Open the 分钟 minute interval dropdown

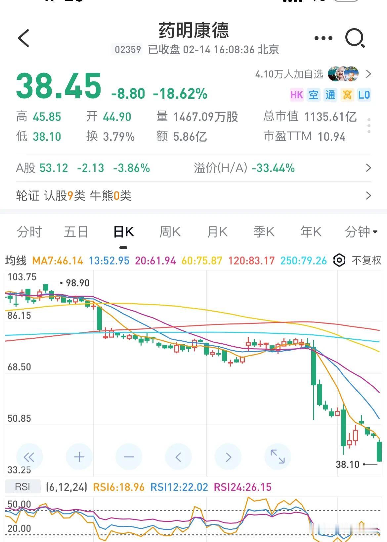click(361, 232)
